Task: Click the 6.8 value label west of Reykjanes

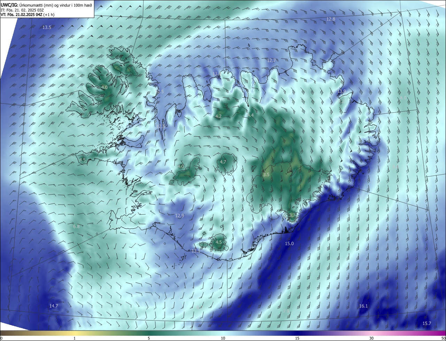Action: (76, 226)
